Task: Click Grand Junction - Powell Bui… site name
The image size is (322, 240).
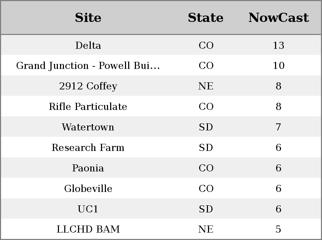Action: [88, 66]
